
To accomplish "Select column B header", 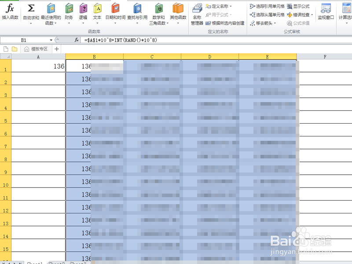I will [94, 57].
